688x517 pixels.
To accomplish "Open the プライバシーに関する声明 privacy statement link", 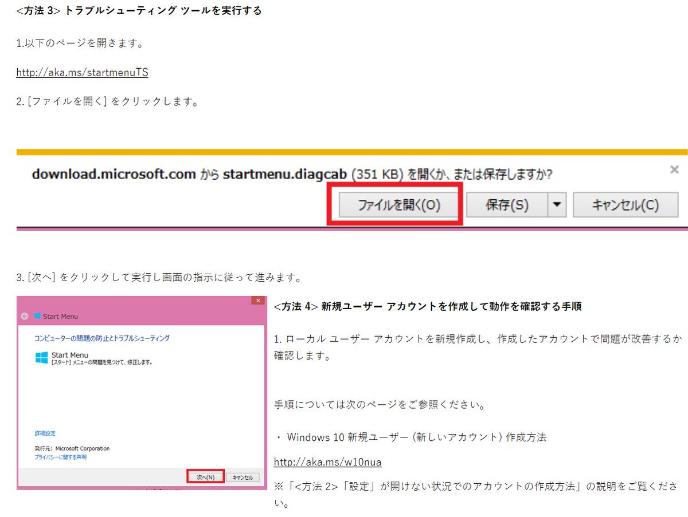I will [61, 457].
